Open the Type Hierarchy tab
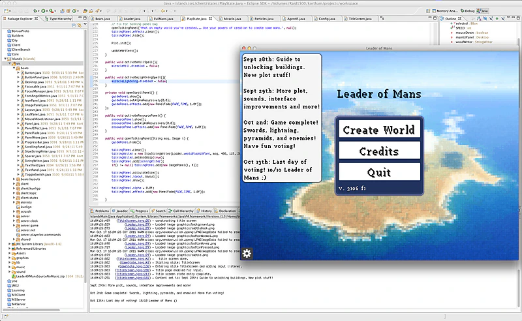The image size is (522, 321). click(60, 19)
